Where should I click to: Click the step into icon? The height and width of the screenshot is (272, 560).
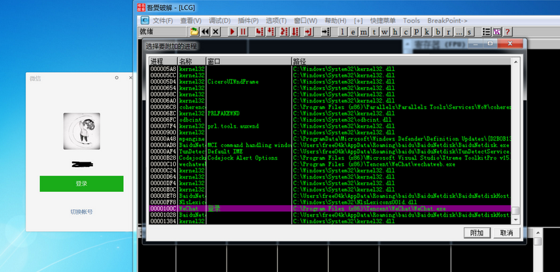(260, 32)
